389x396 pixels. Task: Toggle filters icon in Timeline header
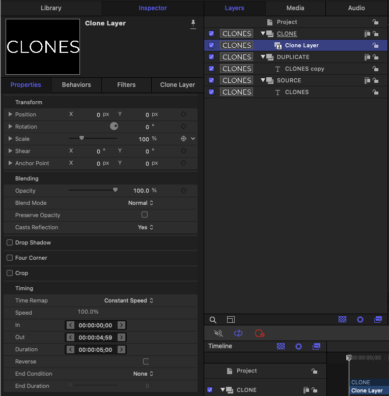tap(316, 346)
